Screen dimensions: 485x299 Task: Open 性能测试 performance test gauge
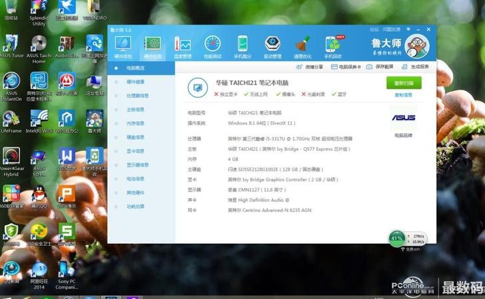(213, 47)
